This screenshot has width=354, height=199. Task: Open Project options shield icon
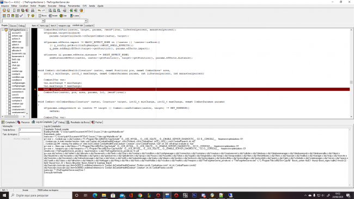coord(81,10)
